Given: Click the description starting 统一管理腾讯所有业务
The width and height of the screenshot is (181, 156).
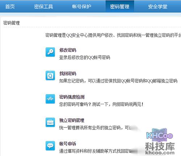Looking at the screenshot, I should pyautogui.click(x=95, y=128).
